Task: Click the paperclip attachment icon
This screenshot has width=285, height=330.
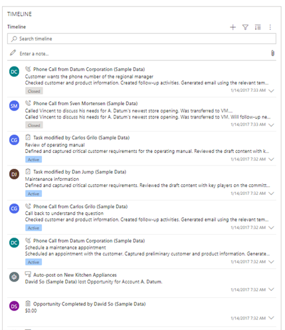Action: coord(272,53)
